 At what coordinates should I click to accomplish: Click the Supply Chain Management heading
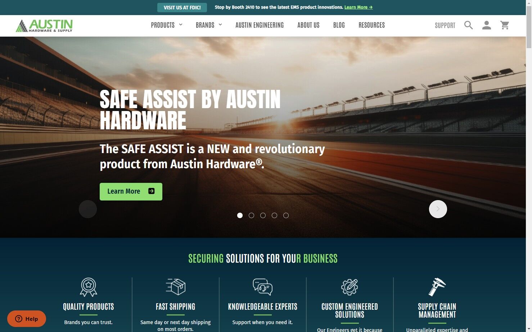pyautogui.click(x=437, y=311)
